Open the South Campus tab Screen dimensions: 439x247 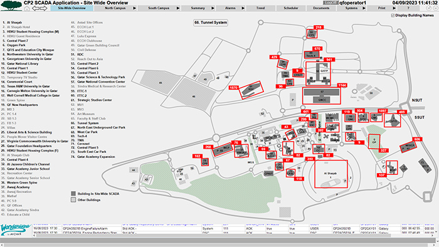click(159, 8)
